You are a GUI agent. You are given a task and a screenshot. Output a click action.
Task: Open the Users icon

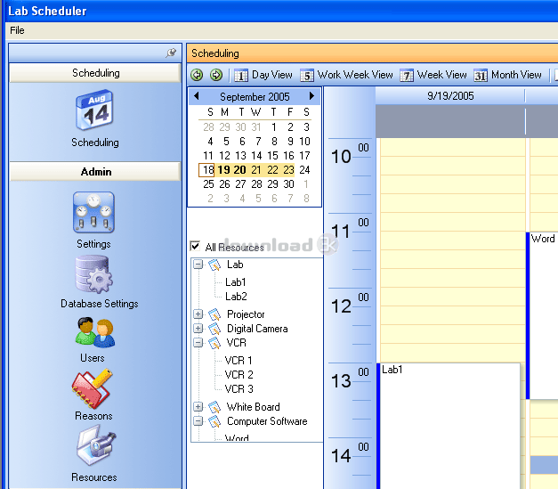coord(95,332)
